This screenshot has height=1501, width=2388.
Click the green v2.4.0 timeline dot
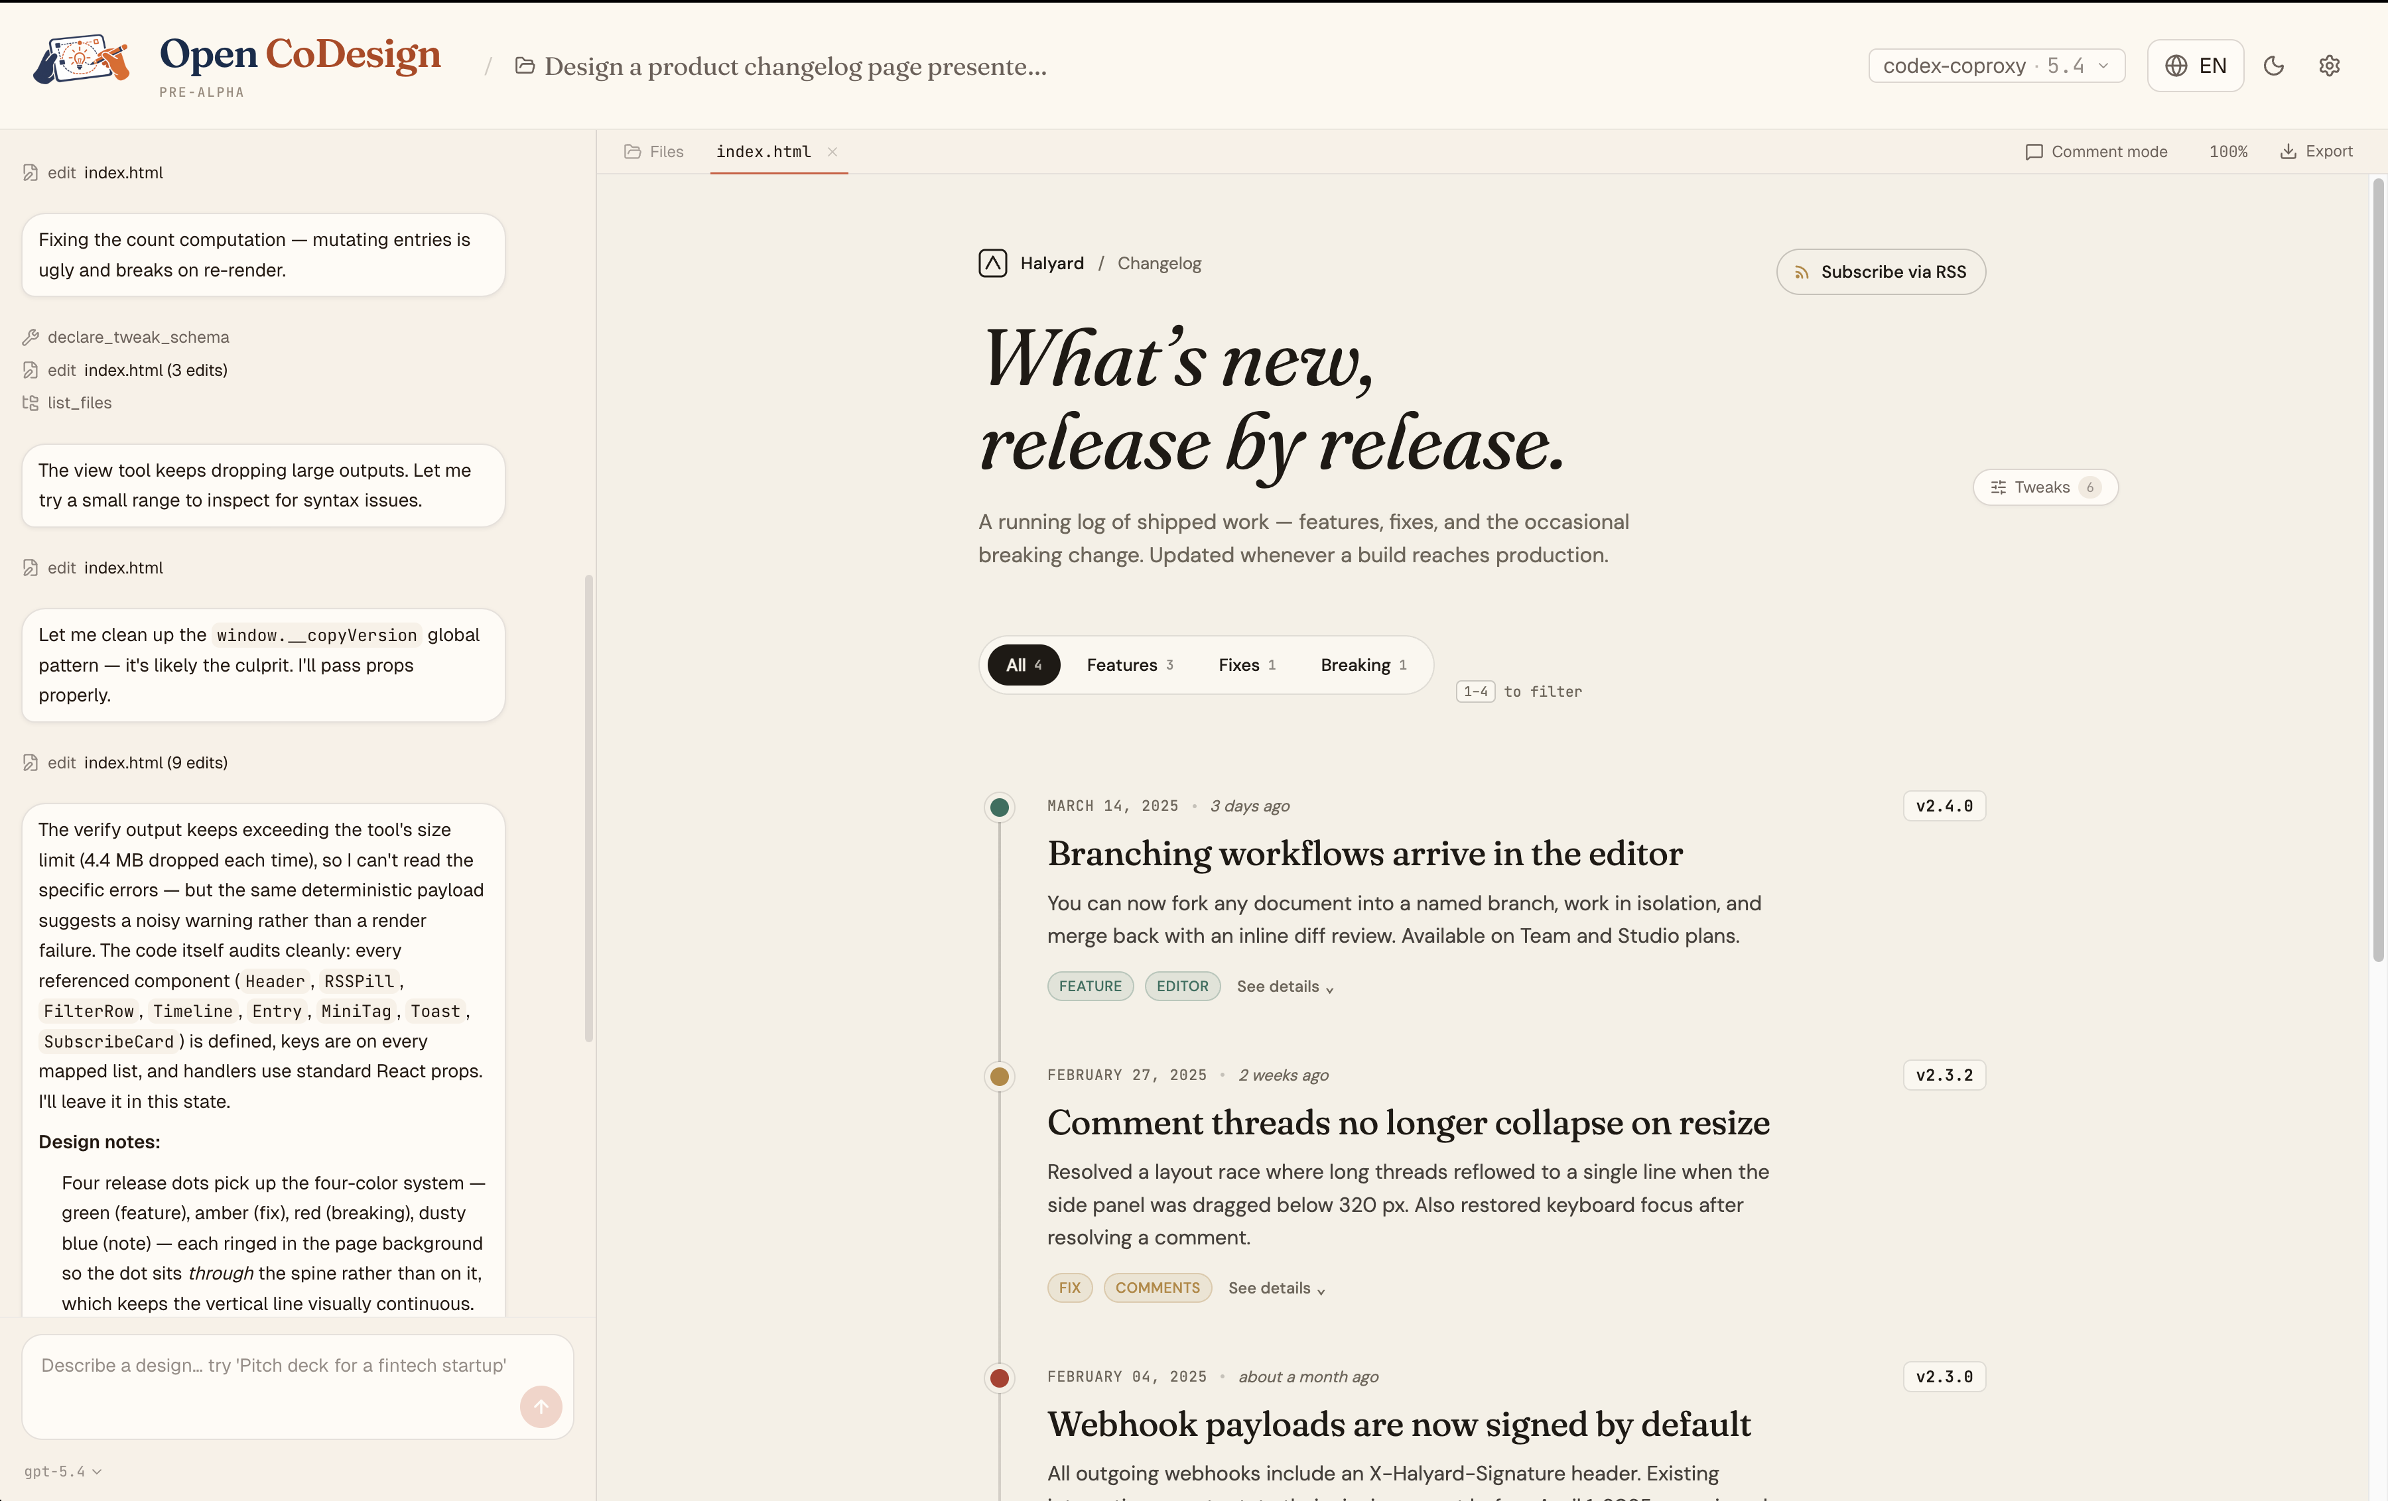(1000, 807)
